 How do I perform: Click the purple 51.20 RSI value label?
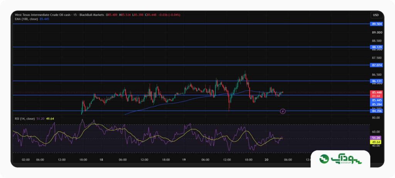pos(376,138)
